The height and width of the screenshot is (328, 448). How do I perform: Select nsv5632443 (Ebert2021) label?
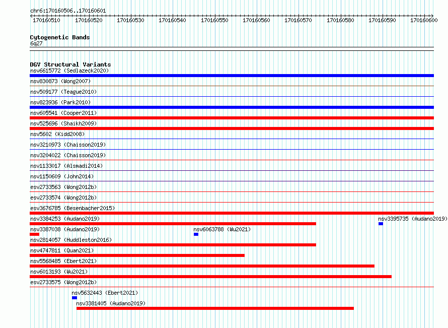pyautogui.click(x=105, y=293)
